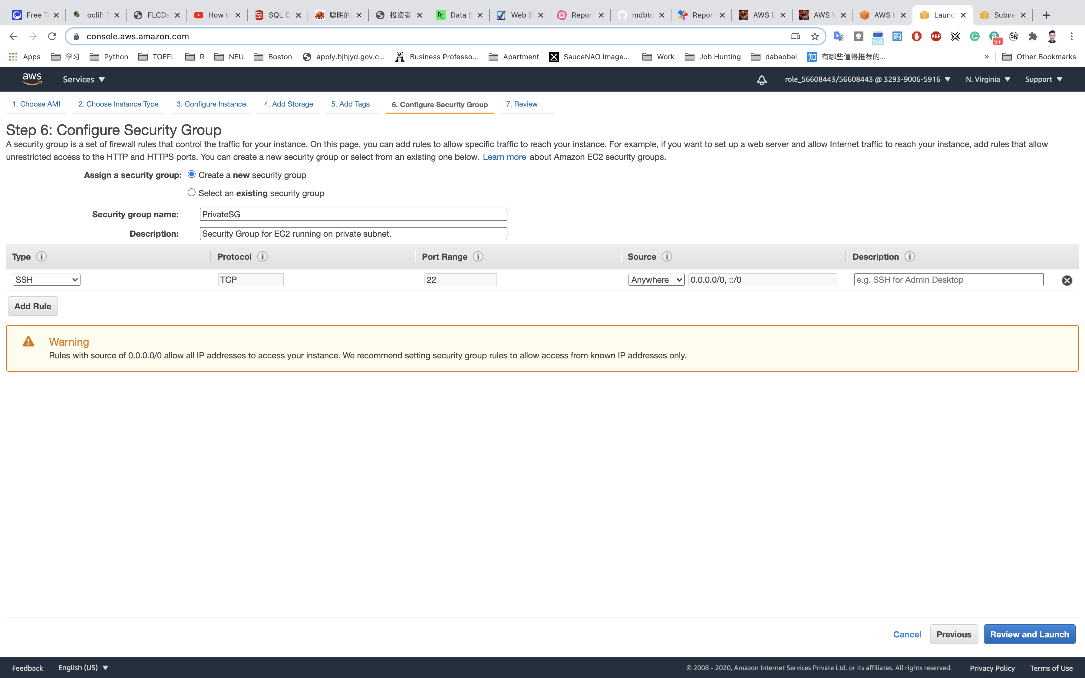This screenshot has height=678, width=1085.
Task: Click the Source column info icon
Action: click(667, 256)
